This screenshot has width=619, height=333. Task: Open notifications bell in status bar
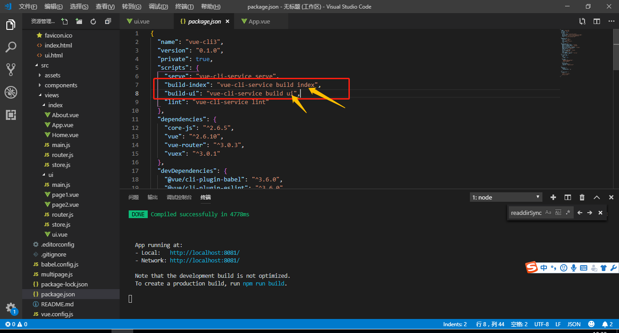coord(607,324)
